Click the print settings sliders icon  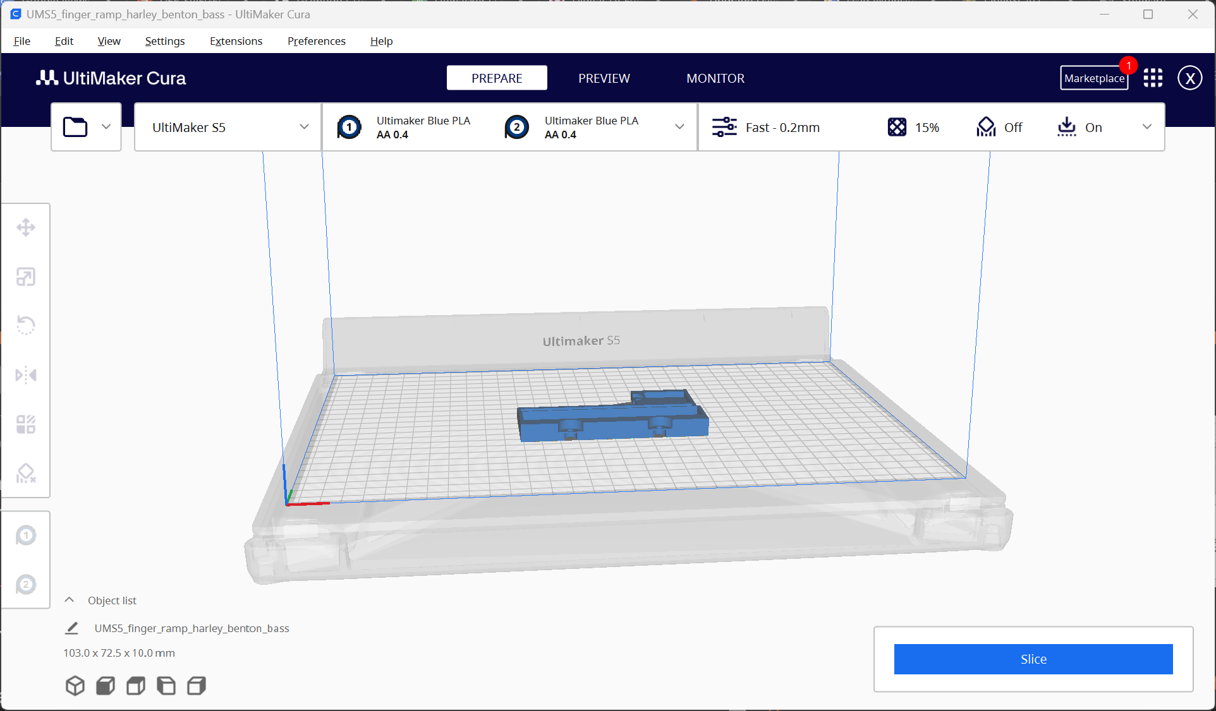(724, 127)
